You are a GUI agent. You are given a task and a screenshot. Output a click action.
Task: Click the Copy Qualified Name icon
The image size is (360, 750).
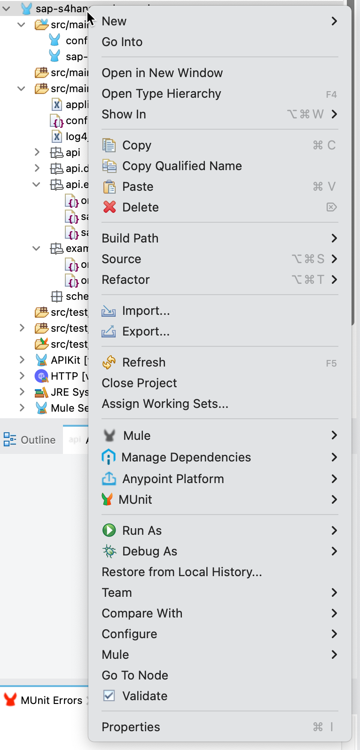[x=109, y=166]
